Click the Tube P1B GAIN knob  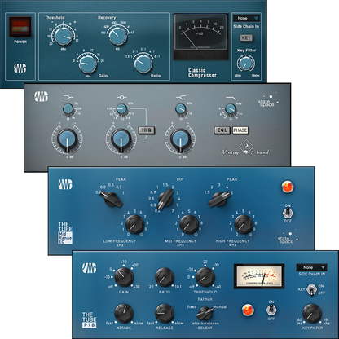coord(124,277)
